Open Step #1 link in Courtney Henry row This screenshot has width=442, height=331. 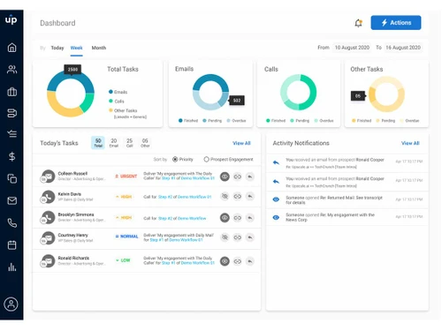click(156, 240)
